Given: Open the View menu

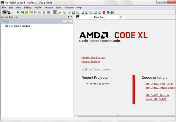Looking at the screenshot, I should click(x=18, y=8).
